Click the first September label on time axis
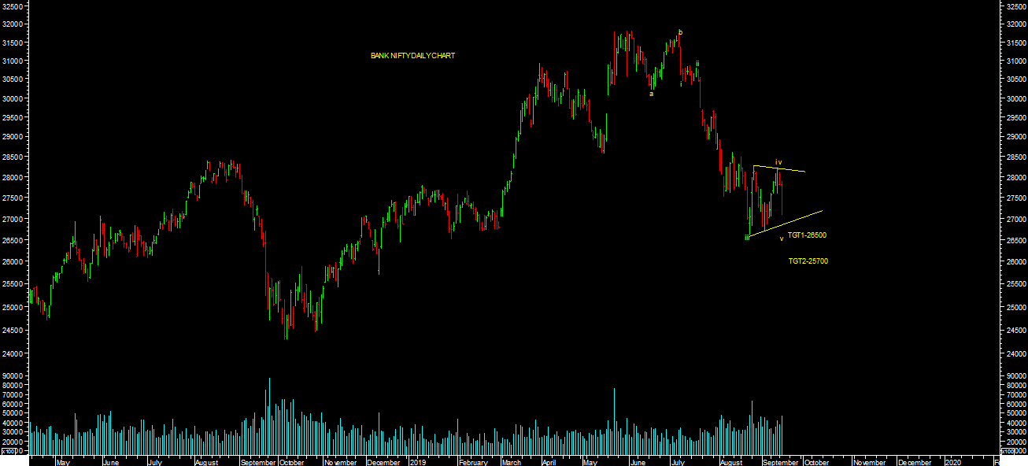 256,463
